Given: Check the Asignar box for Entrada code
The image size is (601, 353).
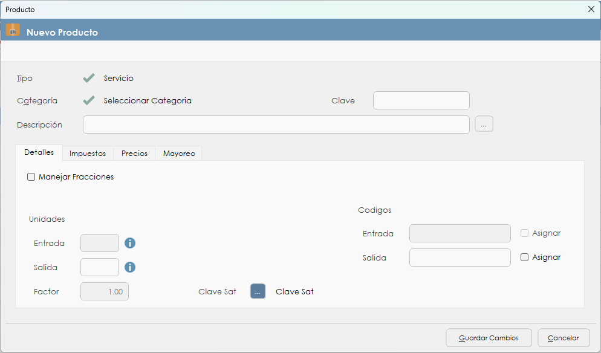Looking at the screenshot, I should coord(525,233).
